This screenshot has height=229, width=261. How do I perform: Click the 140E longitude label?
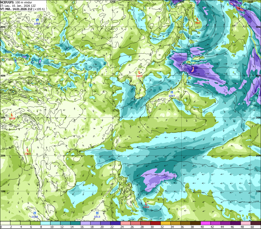[181, 2]
